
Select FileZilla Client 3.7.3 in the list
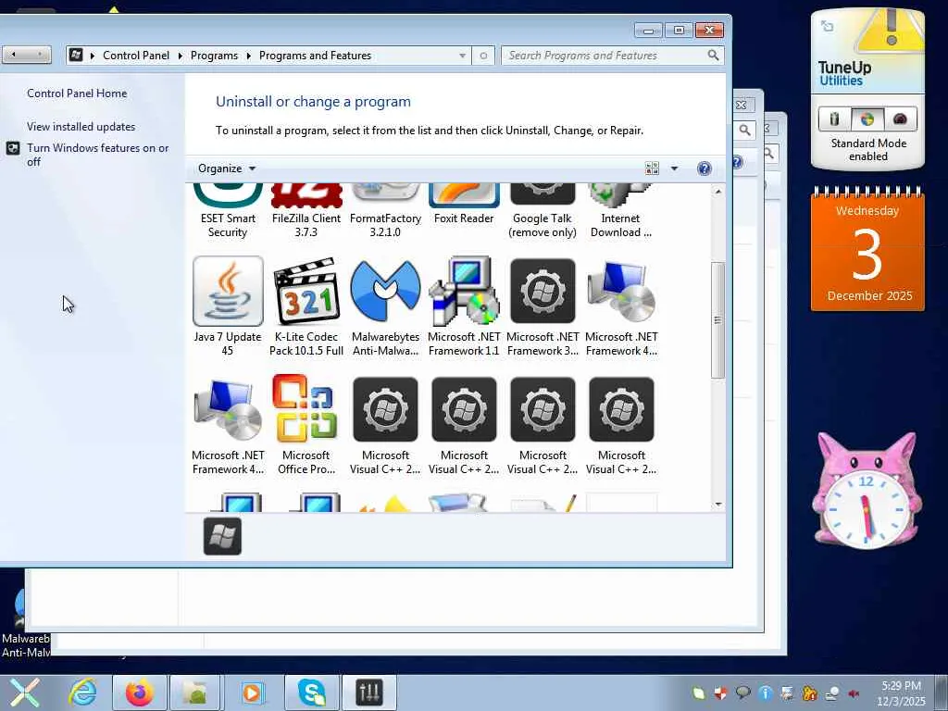[306, 212]
